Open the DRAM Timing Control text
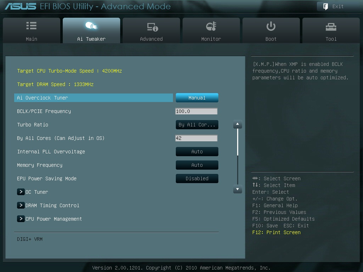Screen dimensions: 363x272 tap(52, 205)
